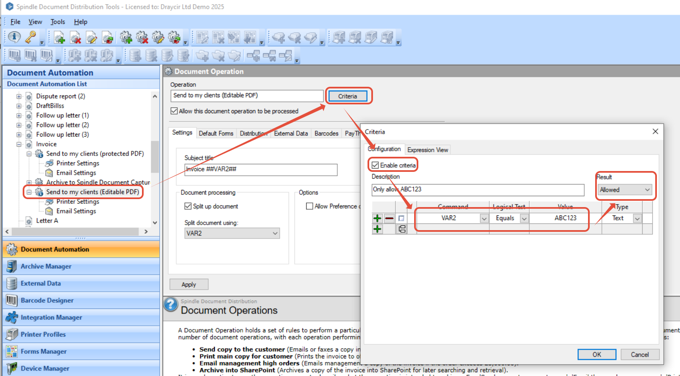Click the tree's scroll down arrow
Image resolution: width=680 pixels, height=376 pixels.
pos(155,223)
